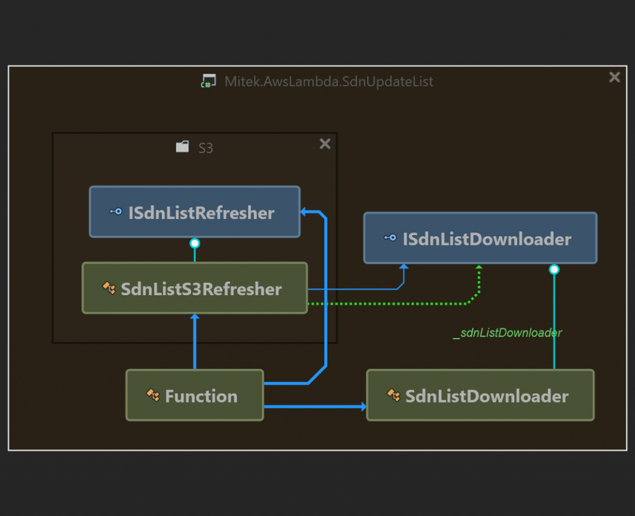The image size is (635, 516).
Task: Click the S3 folder name label
Action: (x=205, y=148)
